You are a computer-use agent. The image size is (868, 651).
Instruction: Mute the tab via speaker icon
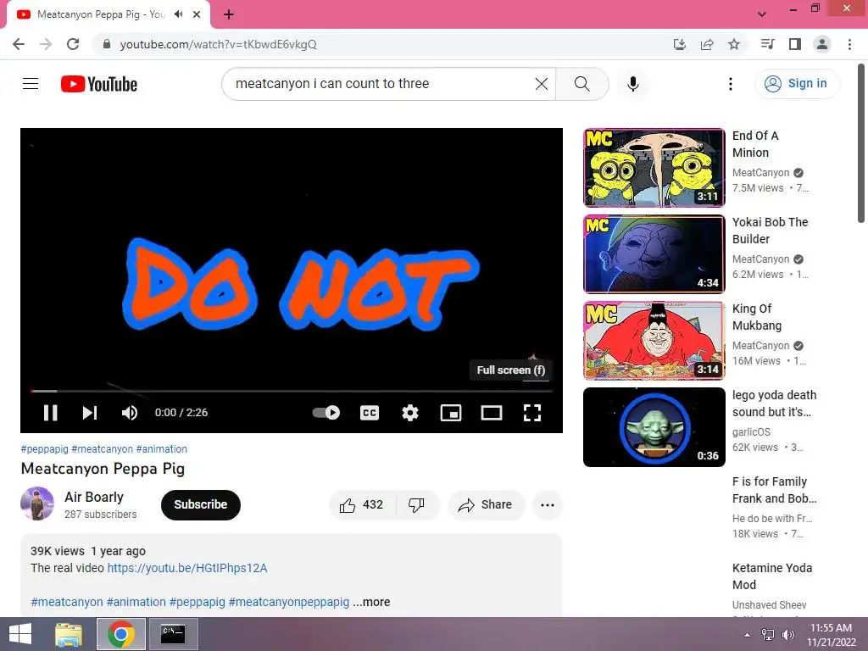(178, 14)
